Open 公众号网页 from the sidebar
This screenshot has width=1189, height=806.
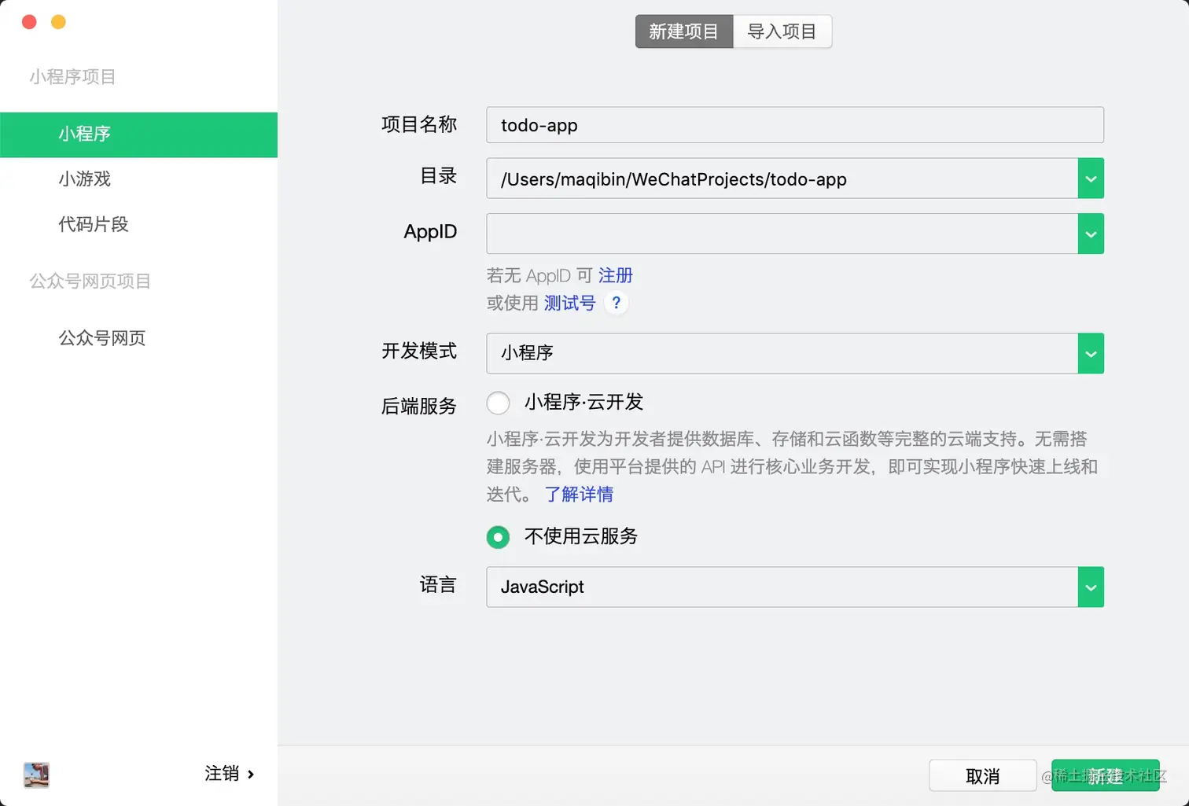pyautogui.click(x=101, y=338)
